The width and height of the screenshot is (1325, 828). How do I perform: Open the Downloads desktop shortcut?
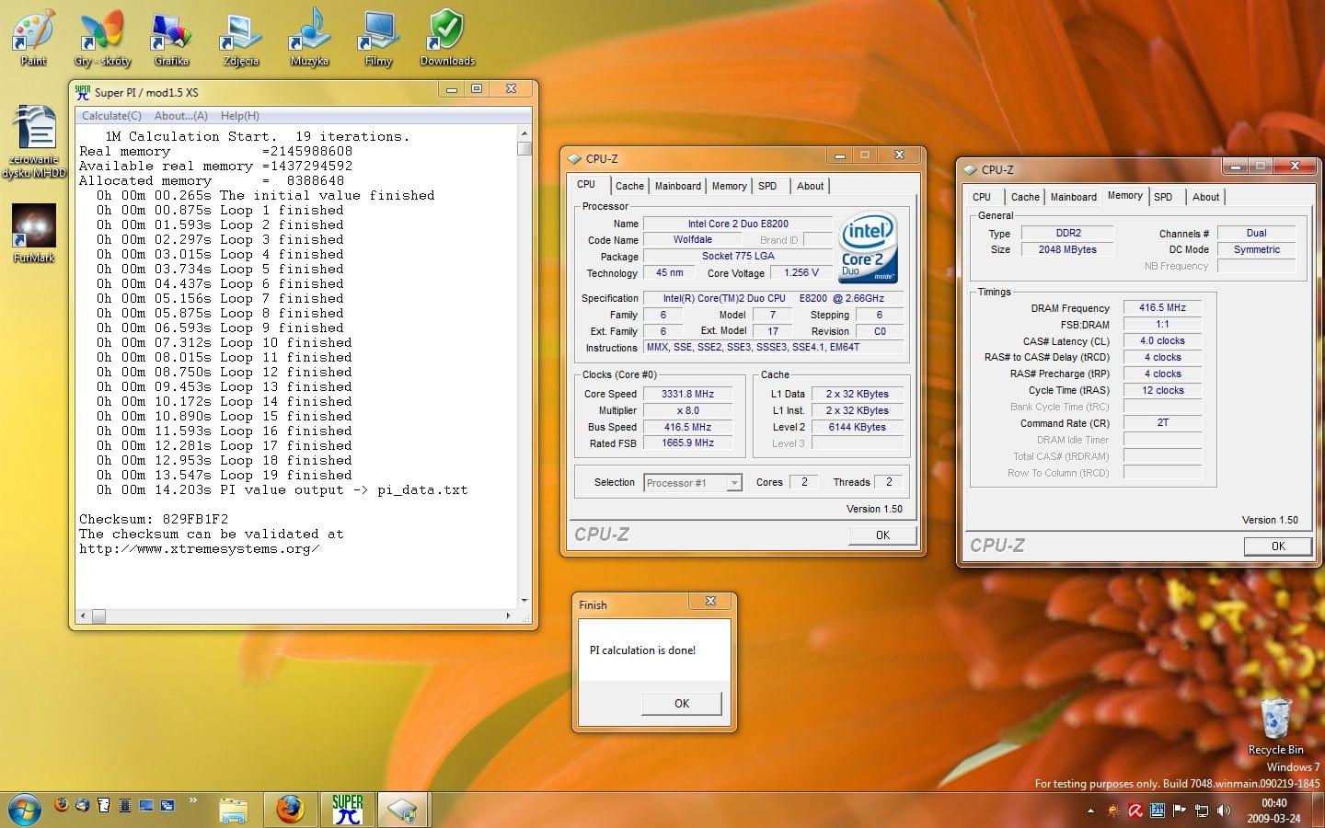point(447,39)
